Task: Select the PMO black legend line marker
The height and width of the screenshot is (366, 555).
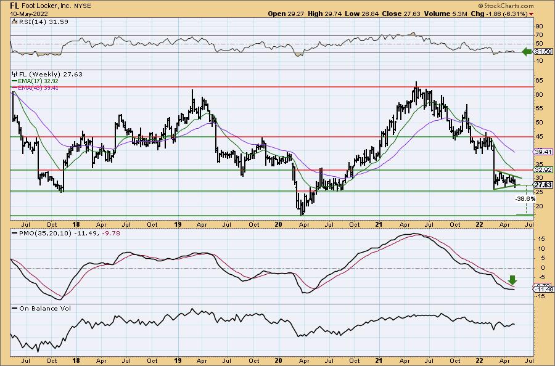Action: point(15,234)
